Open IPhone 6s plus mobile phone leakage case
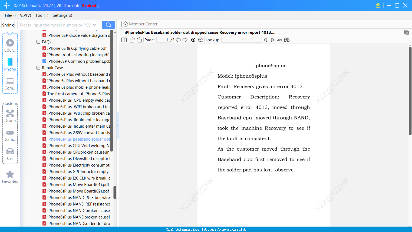 76,87
